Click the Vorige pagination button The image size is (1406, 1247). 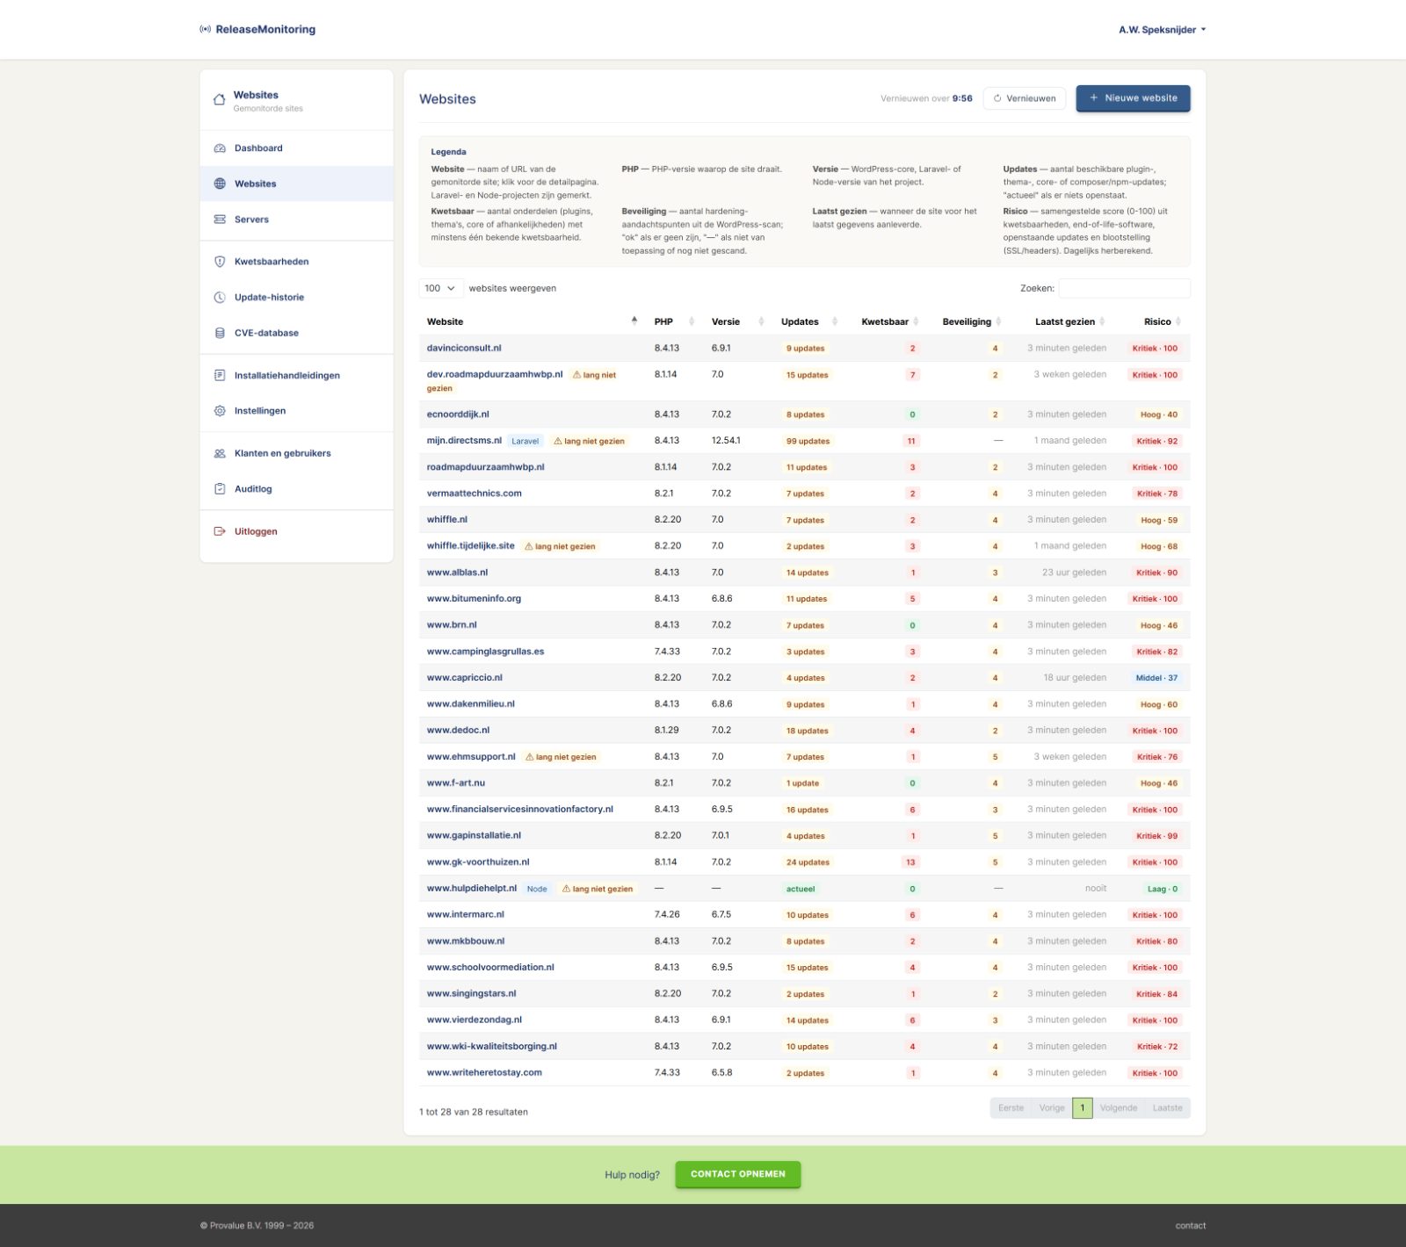1052,1108
